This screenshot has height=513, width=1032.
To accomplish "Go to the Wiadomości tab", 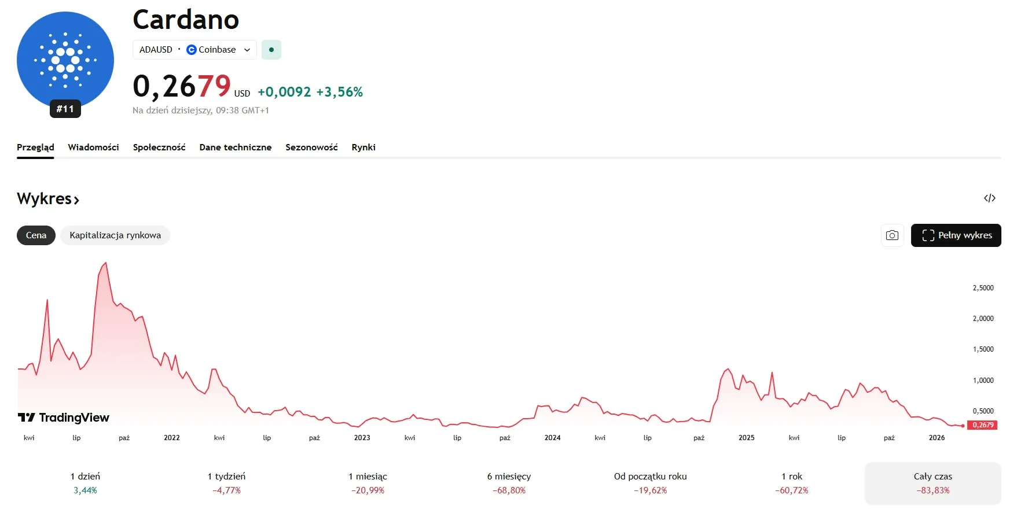I will [93, 147].
